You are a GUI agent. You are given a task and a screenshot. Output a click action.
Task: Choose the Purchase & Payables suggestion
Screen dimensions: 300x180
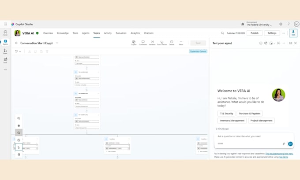(x=250, y=114)
